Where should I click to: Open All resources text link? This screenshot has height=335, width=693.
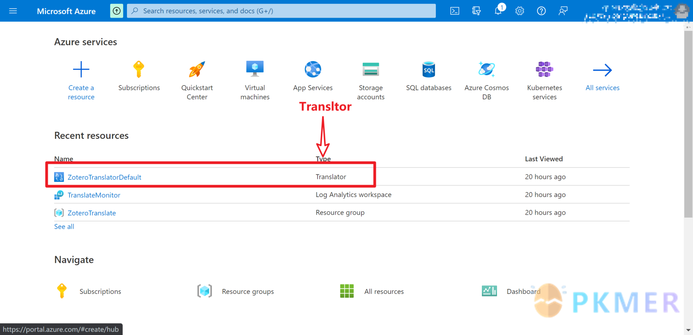pyautogui.click(x=384, y=291)
